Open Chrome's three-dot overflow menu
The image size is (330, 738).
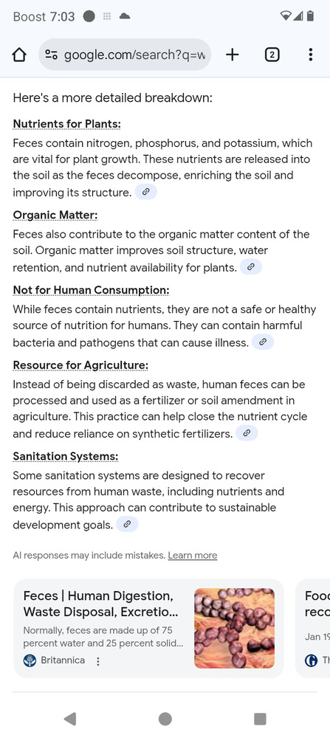[x=310, y=55]
